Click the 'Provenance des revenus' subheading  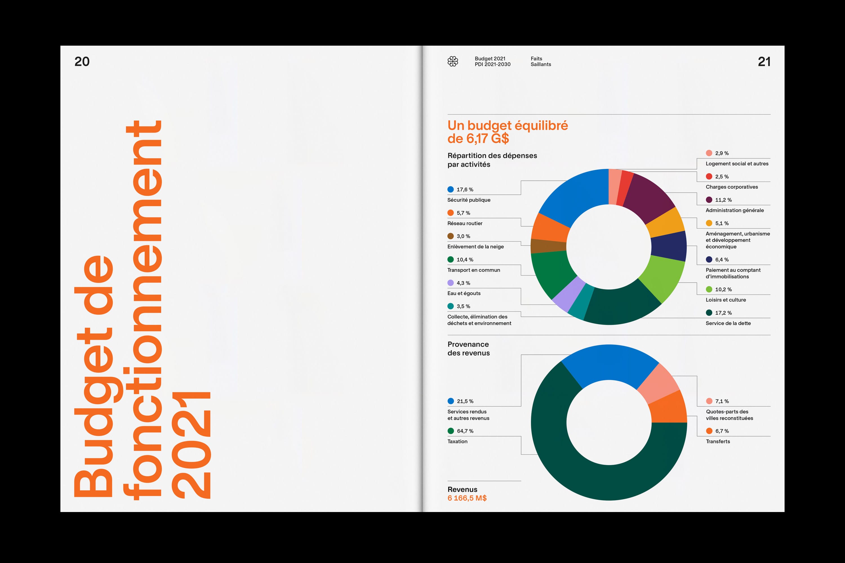tap(468, 349)
